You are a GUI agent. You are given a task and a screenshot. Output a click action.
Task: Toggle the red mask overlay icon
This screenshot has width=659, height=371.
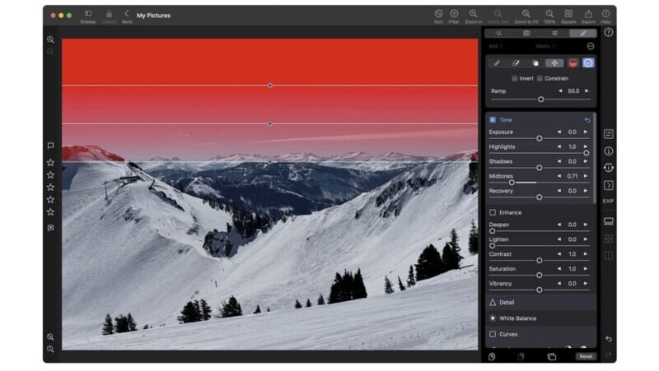[573, 63]
